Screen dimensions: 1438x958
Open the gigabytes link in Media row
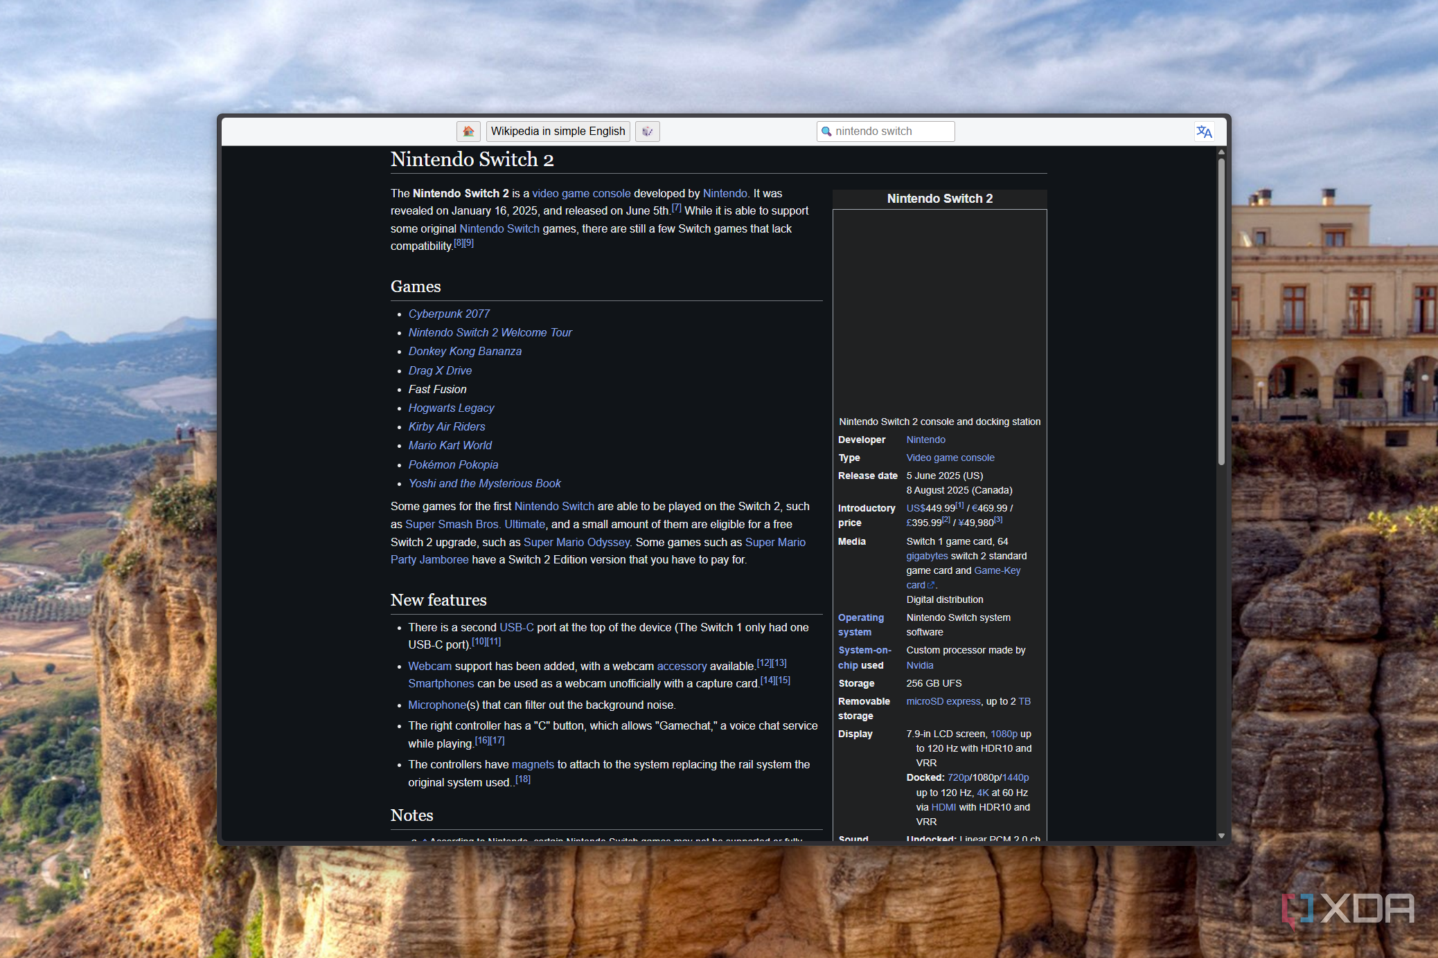pos(927,556)
